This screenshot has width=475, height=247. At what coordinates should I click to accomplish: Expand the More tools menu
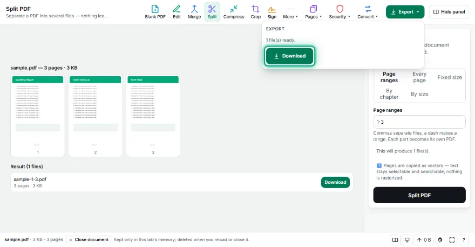pyautogui.click(x=290, y=12)
